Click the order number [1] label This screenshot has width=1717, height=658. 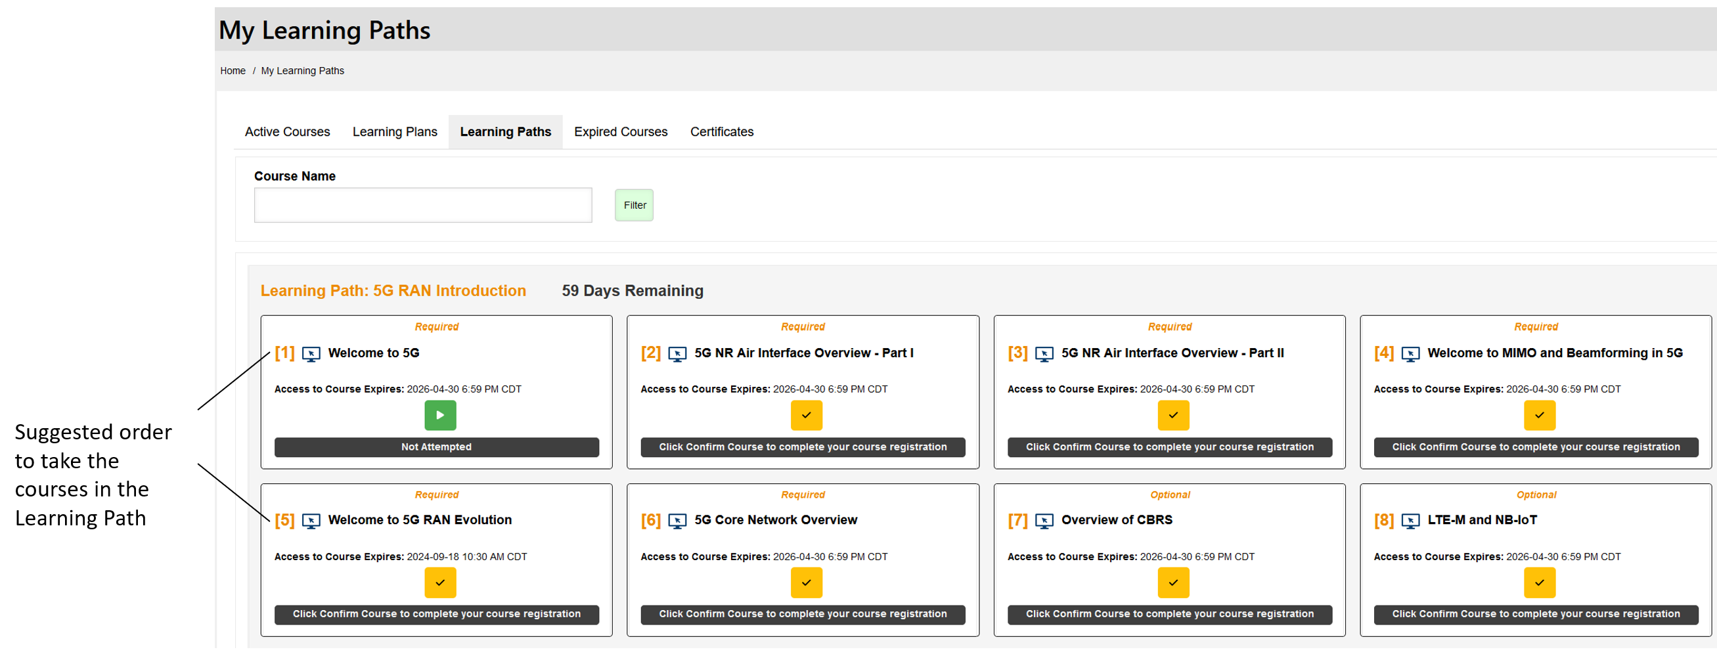pos(284,353)
